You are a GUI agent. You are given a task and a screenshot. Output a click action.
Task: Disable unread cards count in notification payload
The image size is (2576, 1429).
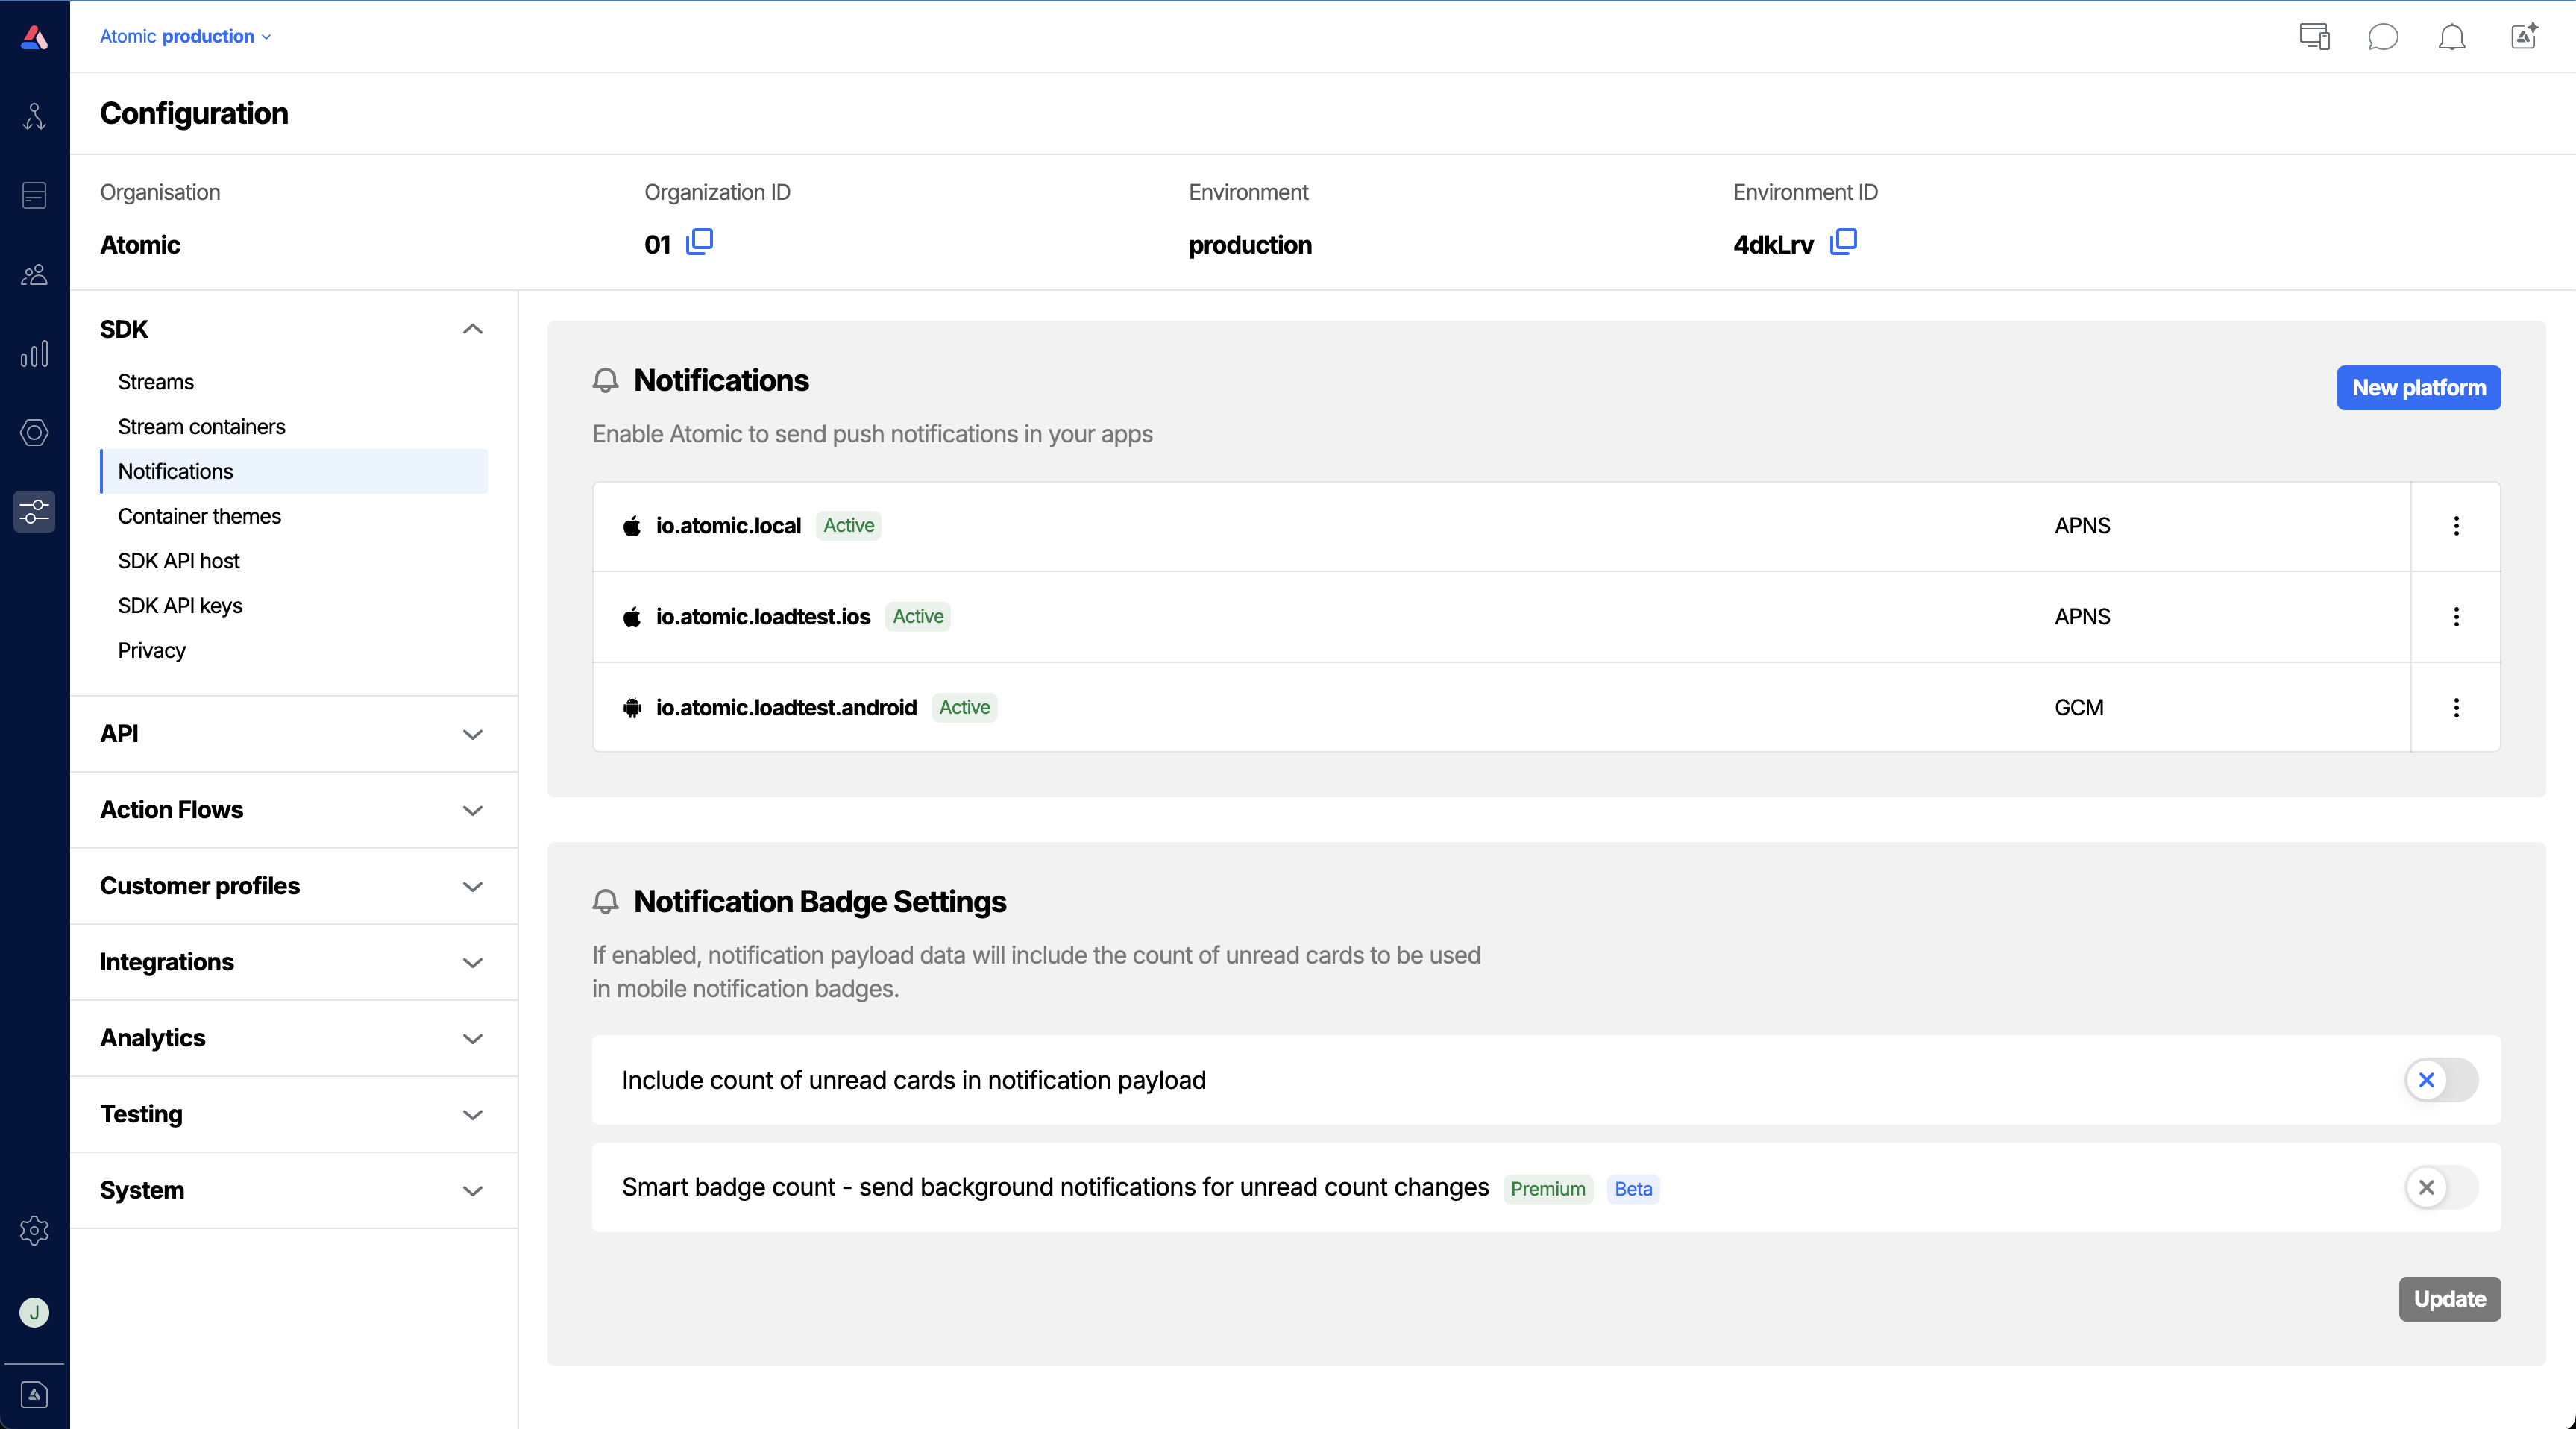click(x=2440, y=1080)
